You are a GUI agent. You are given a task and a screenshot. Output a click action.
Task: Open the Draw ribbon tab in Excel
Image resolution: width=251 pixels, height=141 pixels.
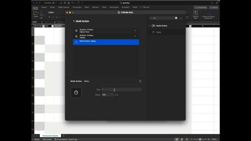coord(52,7)
